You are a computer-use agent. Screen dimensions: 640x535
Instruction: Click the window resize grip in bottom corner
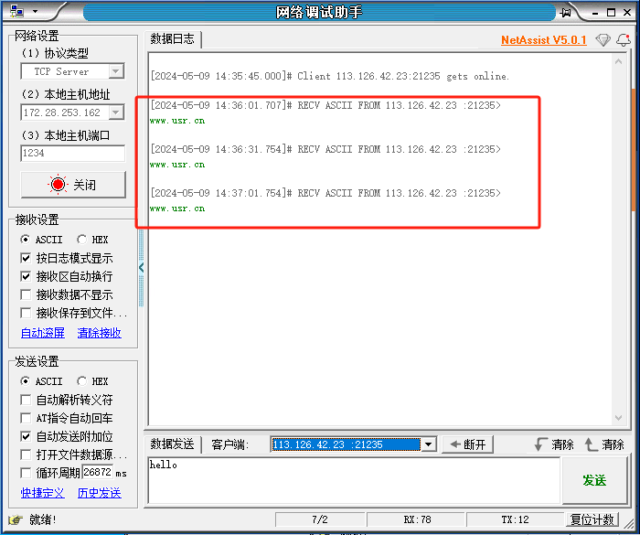click(x=629, y=525)
